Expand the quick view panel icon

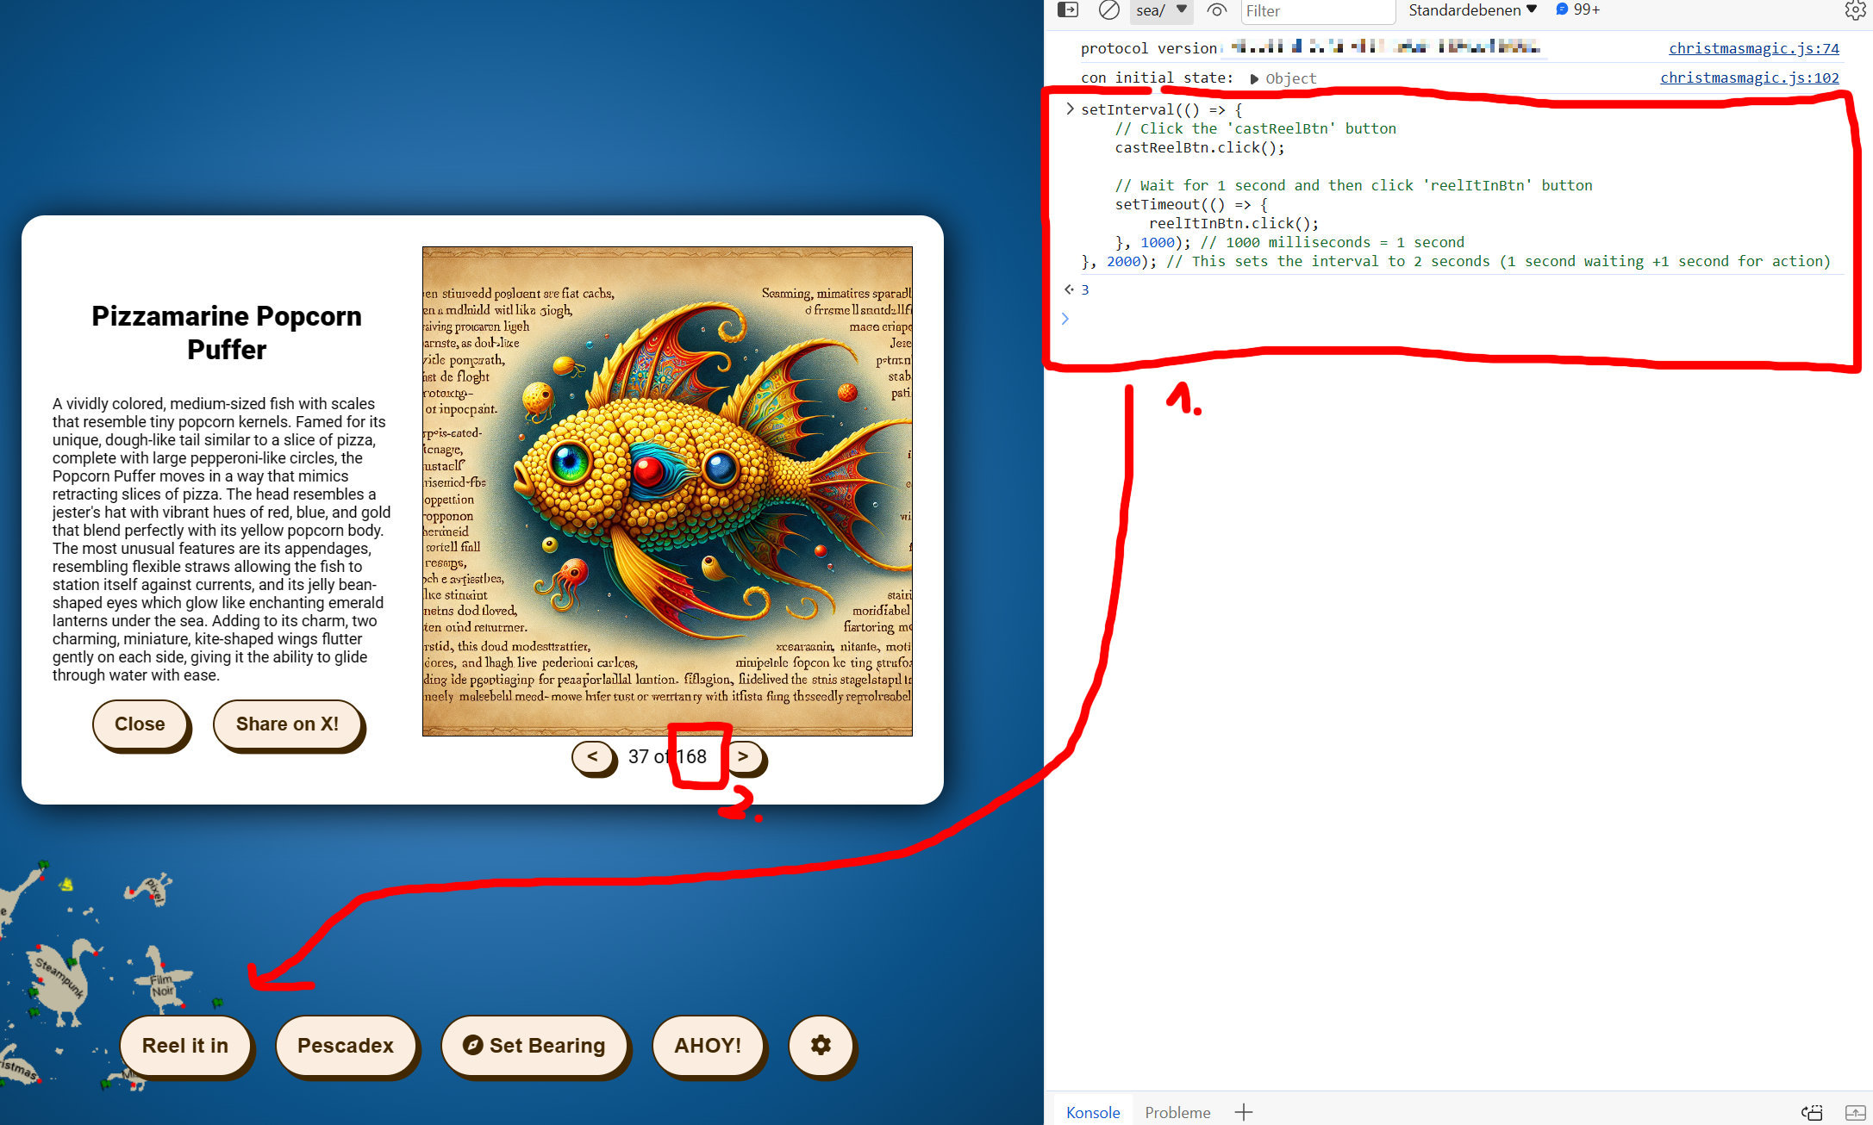pos(1854,1112)
